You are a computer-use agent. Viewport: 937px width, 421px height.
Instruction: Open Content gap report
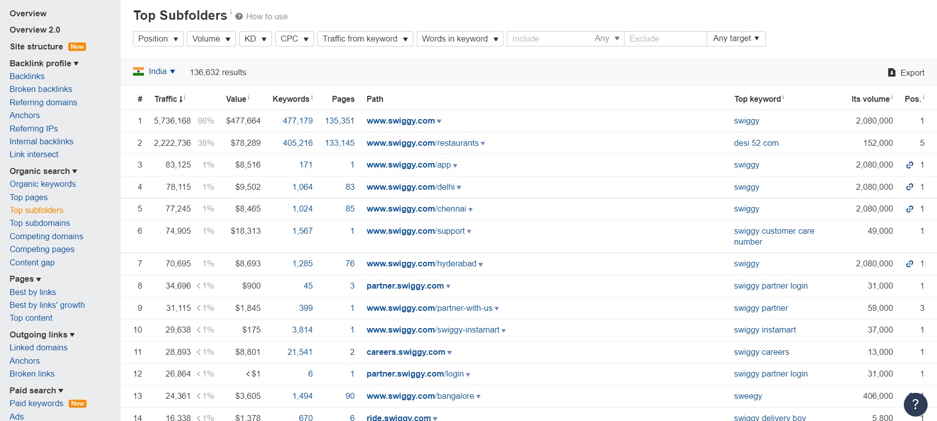tap(32, 262)
